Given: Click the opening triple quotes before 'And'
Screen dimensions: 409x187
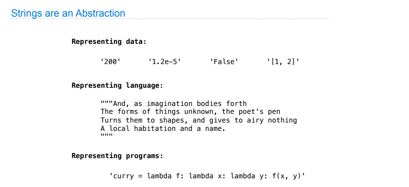Looking at the screenshot, I should 107,102.
